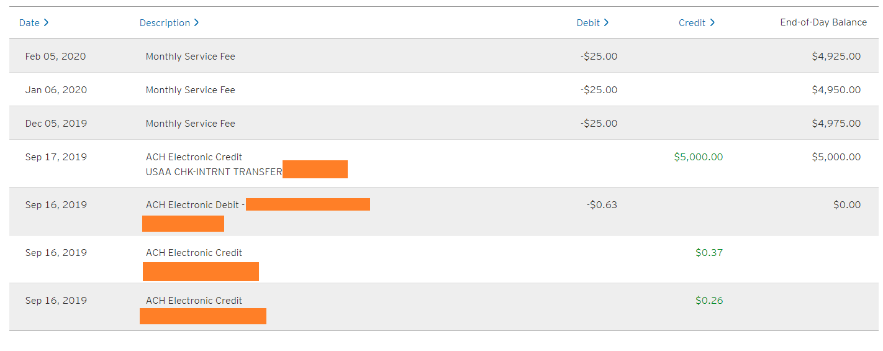Click the $0.37 credit amount
This screenshot has height=351, width=883.
(709, 253)
